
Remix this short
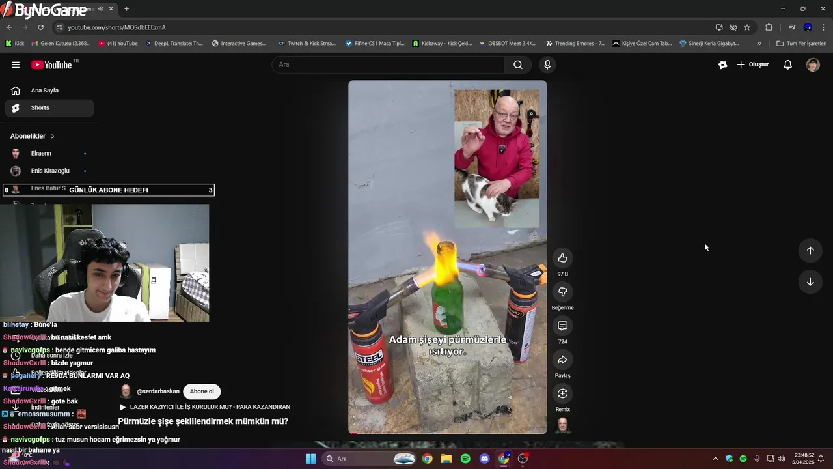point(563,393)
